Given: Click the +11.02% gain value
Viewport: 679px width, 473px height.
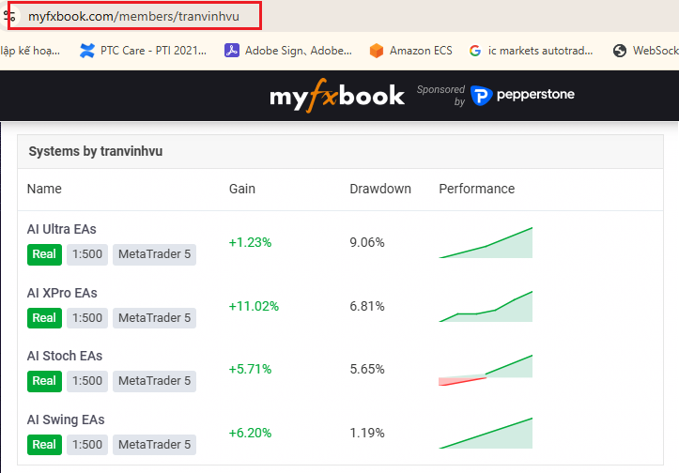Looking at the screenshot, I should [254, 306].
